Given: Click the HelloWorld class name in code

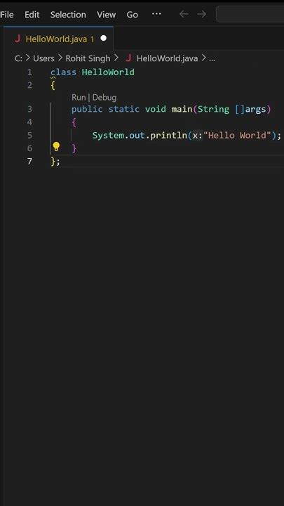Looking at the screenshot, I should coord(108,72).
